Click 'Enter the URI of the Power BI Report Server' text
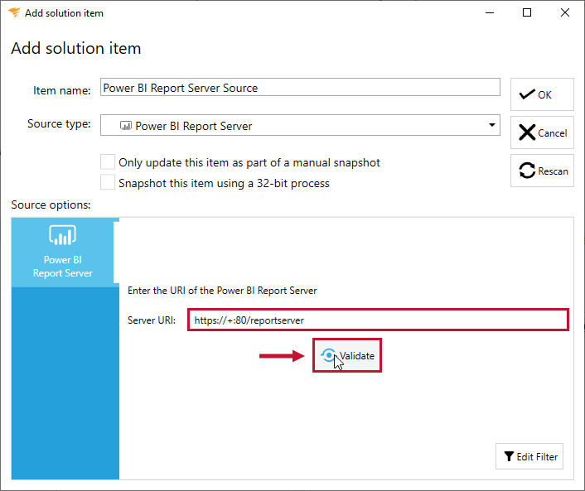Image resolution: width=585 pixels, height=491 pixels. coord(222,291)
